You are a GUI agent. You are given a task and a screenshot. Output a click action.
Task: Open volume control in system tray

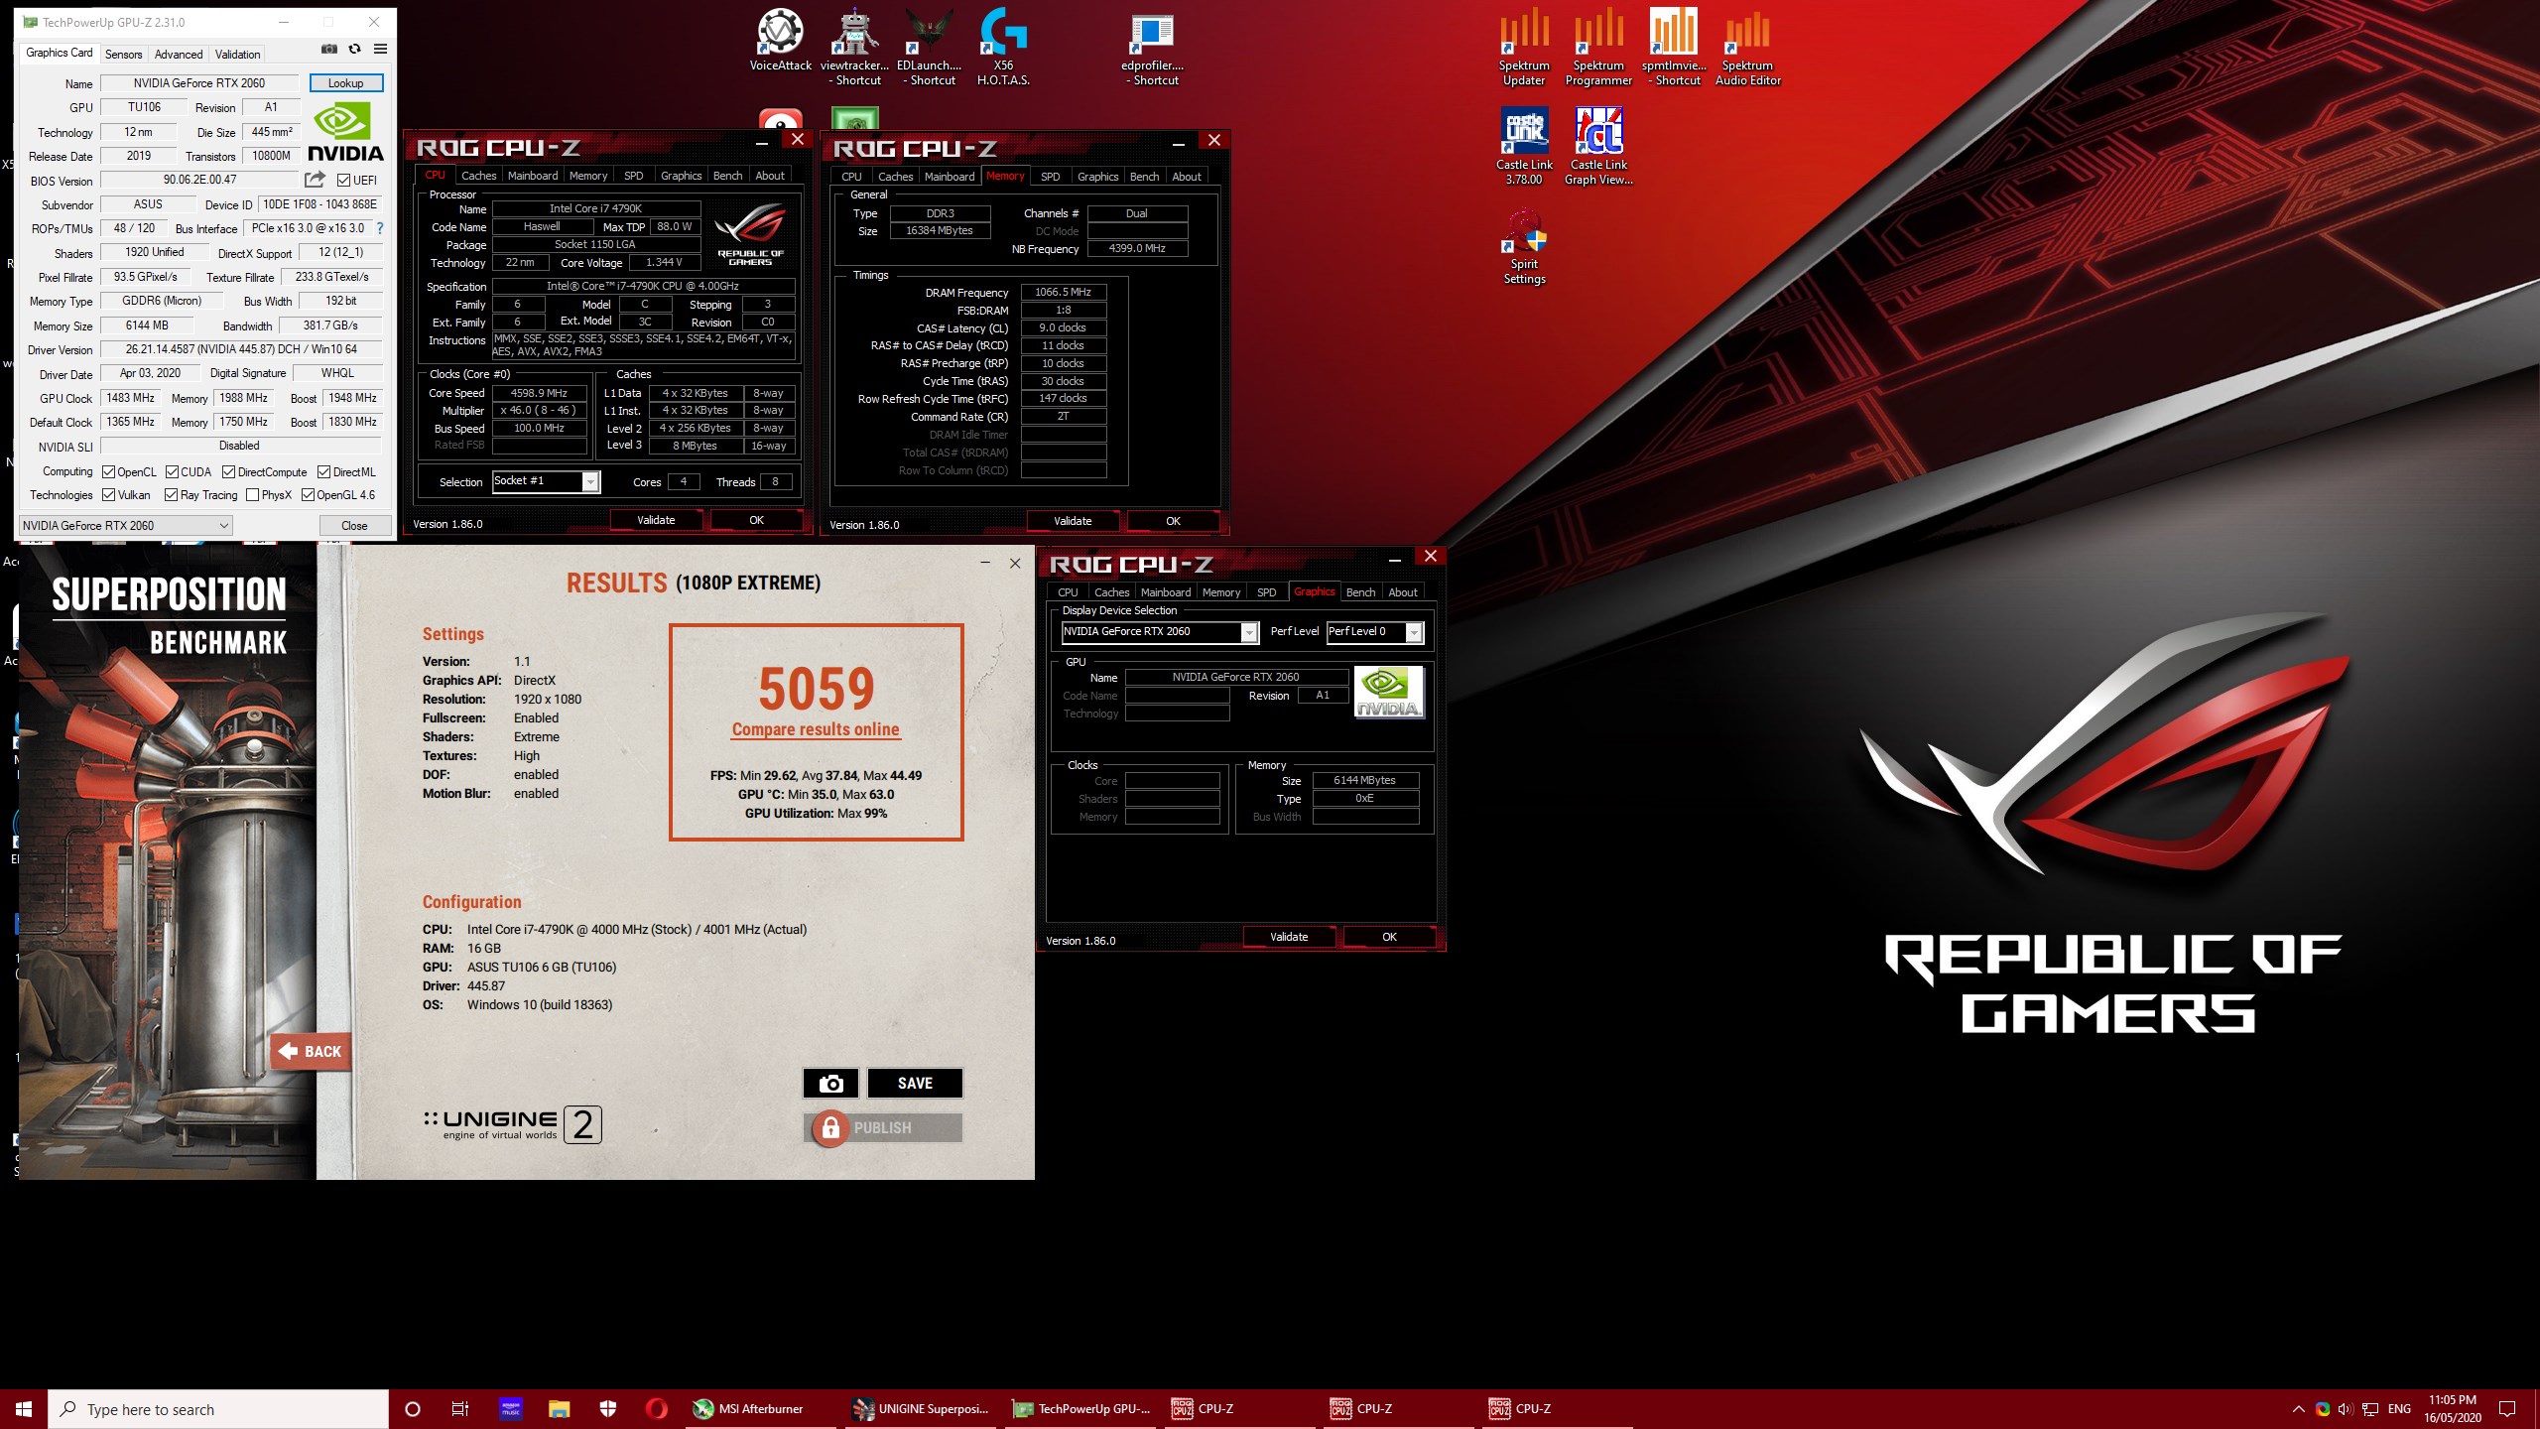coord(2346,1409)
